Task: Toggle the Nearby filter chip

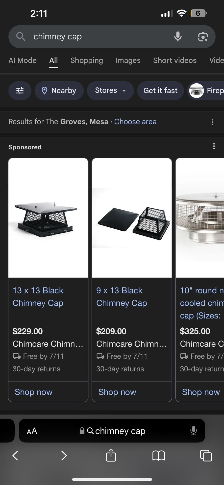Action: pyautogui.click(x=59, y=90)
